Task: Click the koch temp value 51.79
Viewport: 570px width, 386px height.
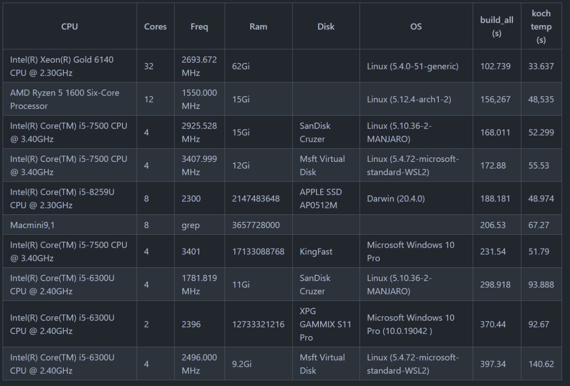Action: 539,251
